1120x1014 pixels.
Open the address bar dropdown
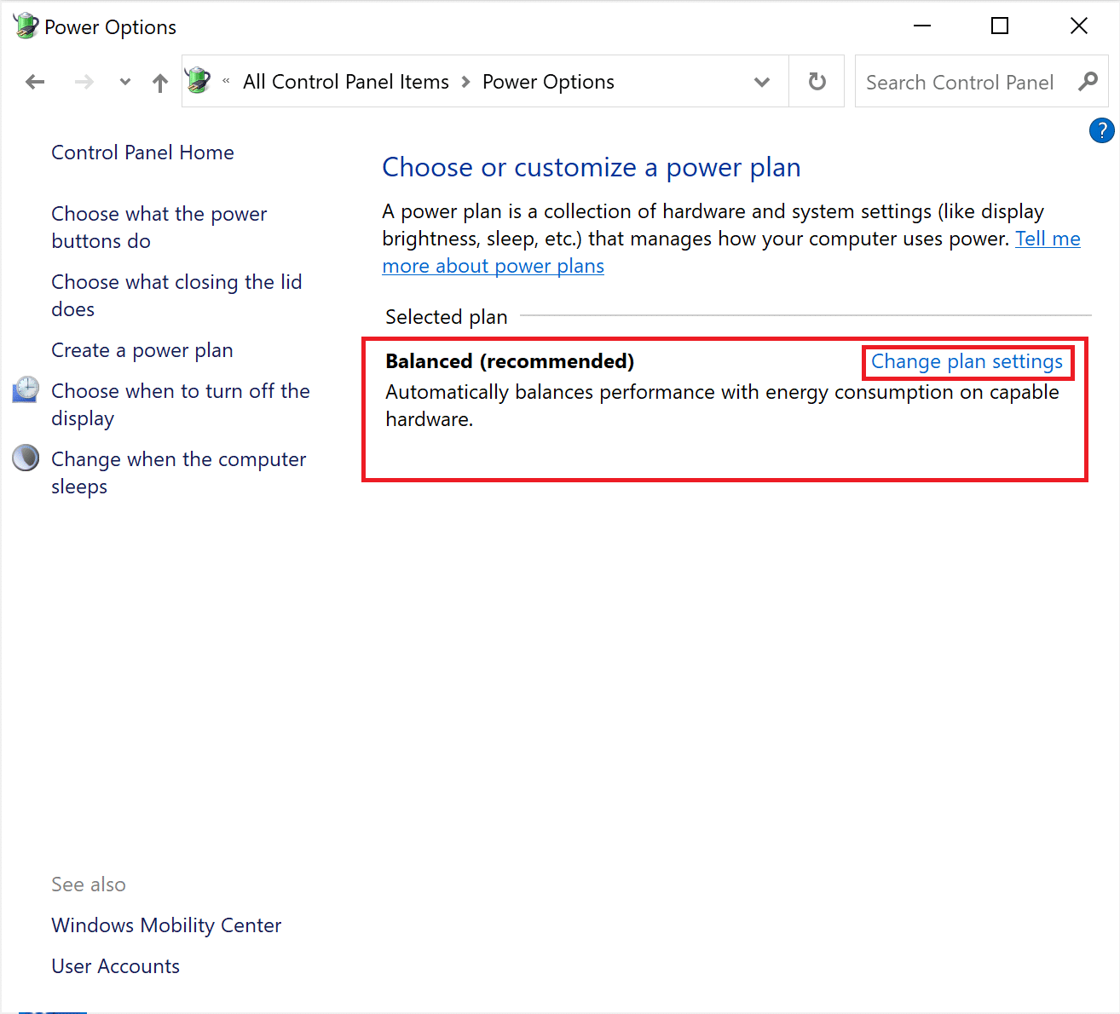point(761,81)
